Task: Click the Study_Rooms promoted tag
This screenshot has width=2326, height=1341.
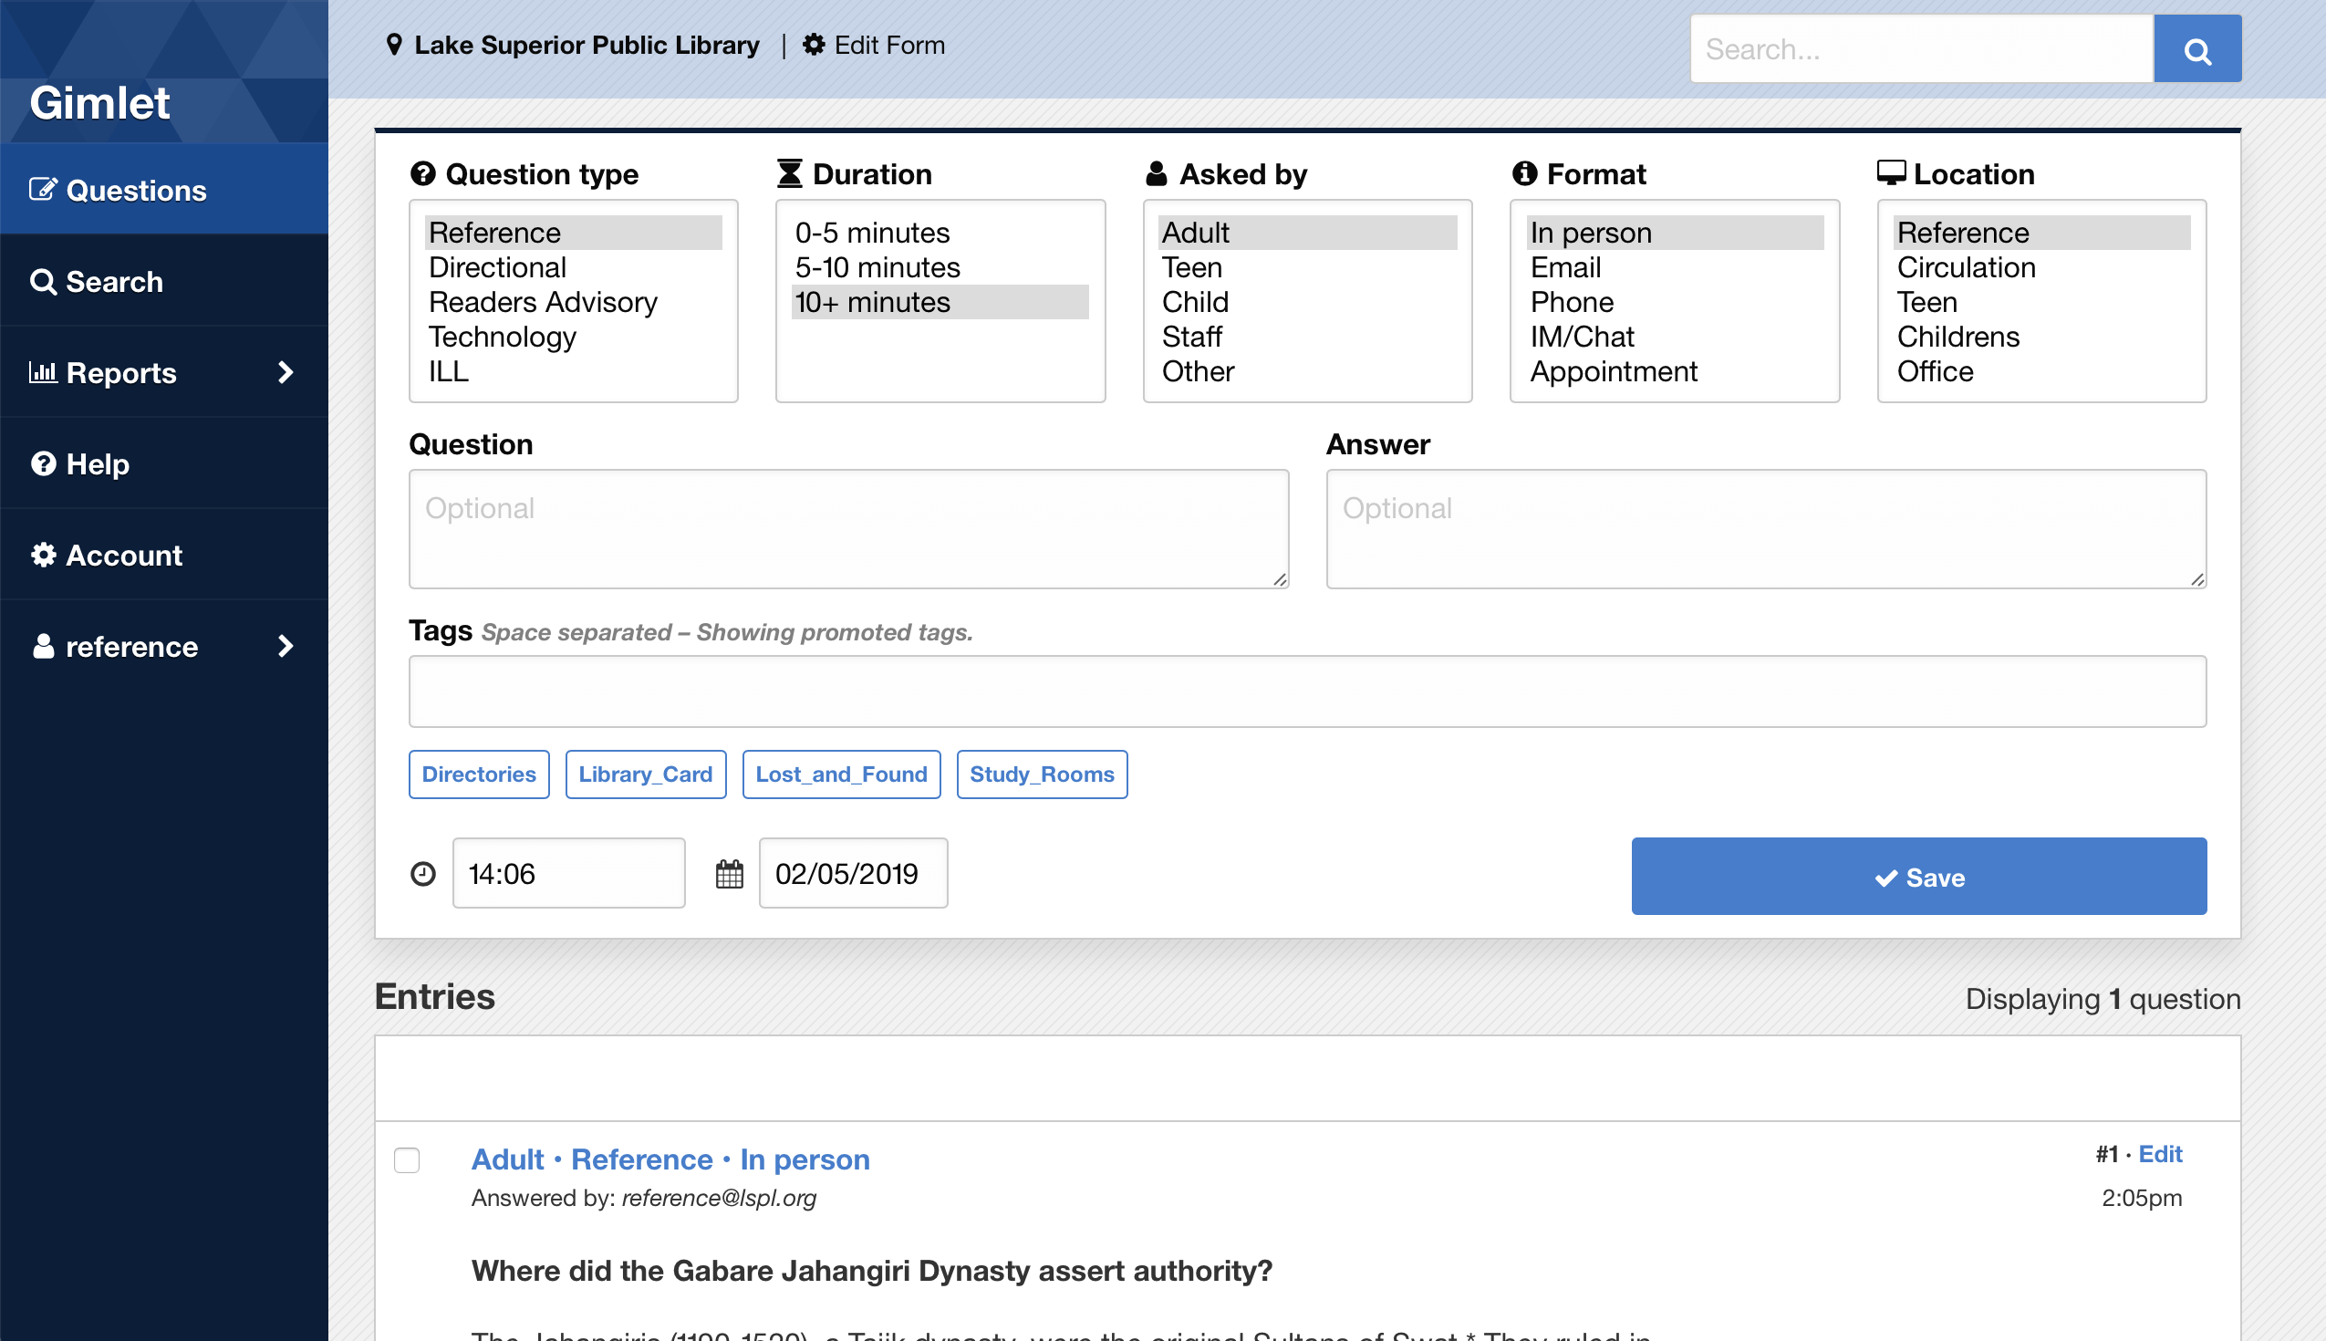Action: [x=1042, y=774]
